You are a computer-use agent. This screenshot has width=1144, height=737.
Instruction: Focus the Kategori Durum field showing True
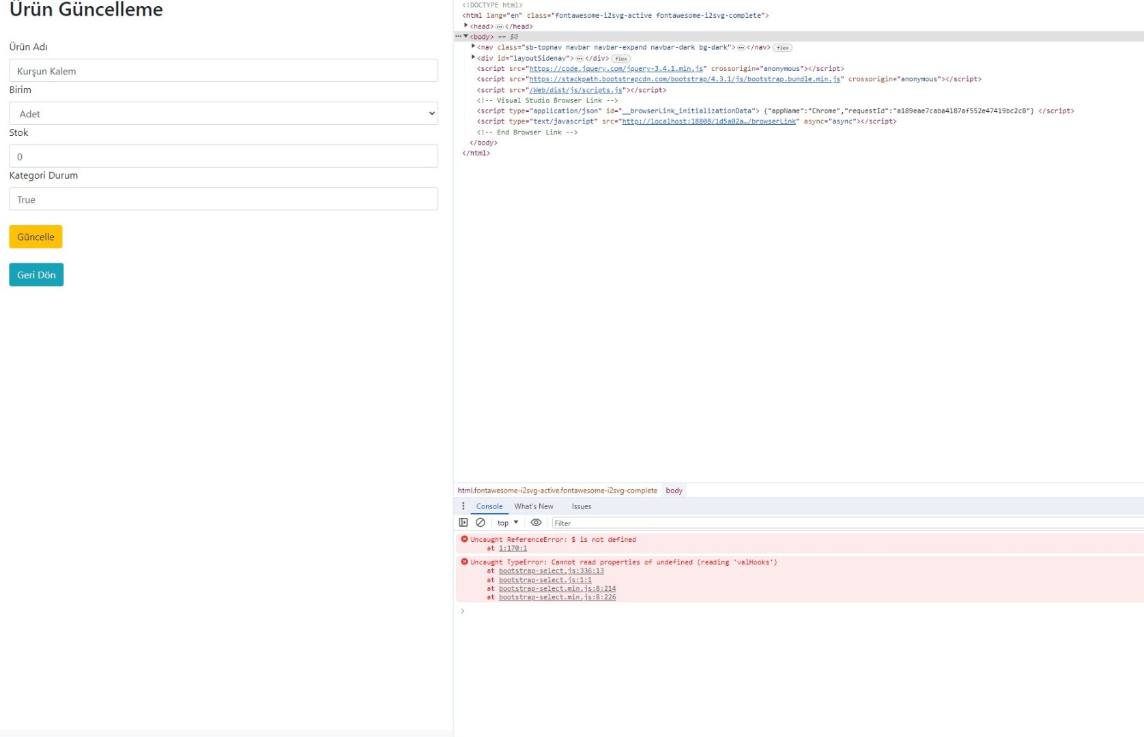[223, 199]
